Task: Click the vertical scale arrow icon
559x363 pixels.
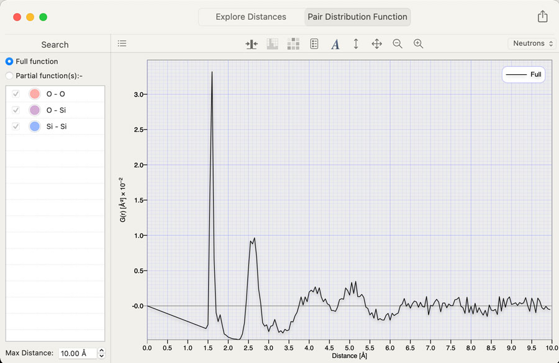Action: [x=356, y=44]
